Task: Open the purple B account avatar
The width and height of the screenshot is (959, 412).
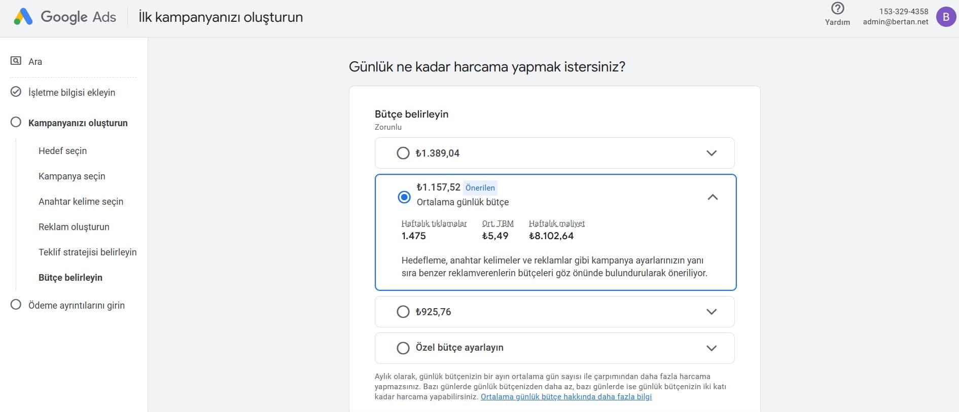Action: (946, 17)
